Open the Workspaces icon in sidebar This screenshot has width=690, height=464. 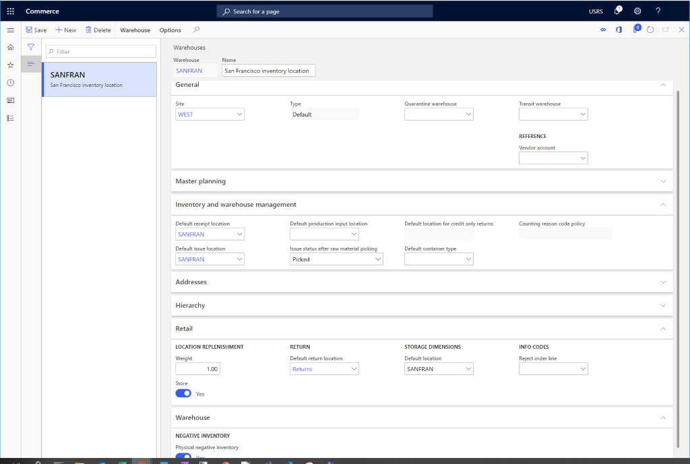coord(10,100)
